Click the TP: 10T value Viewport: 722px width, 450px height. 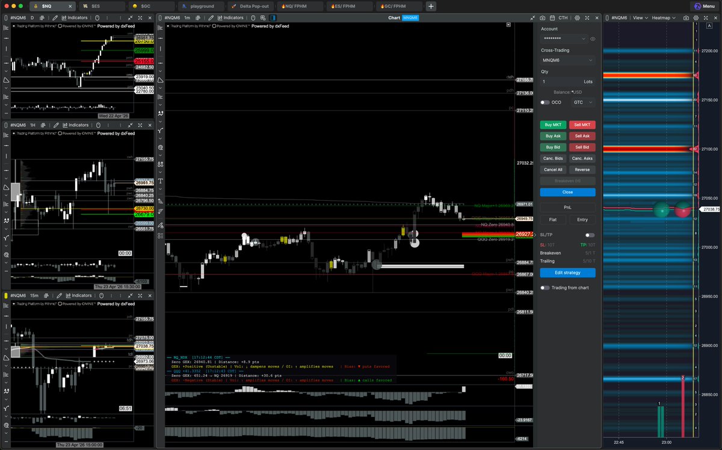[x=588, y=245]
